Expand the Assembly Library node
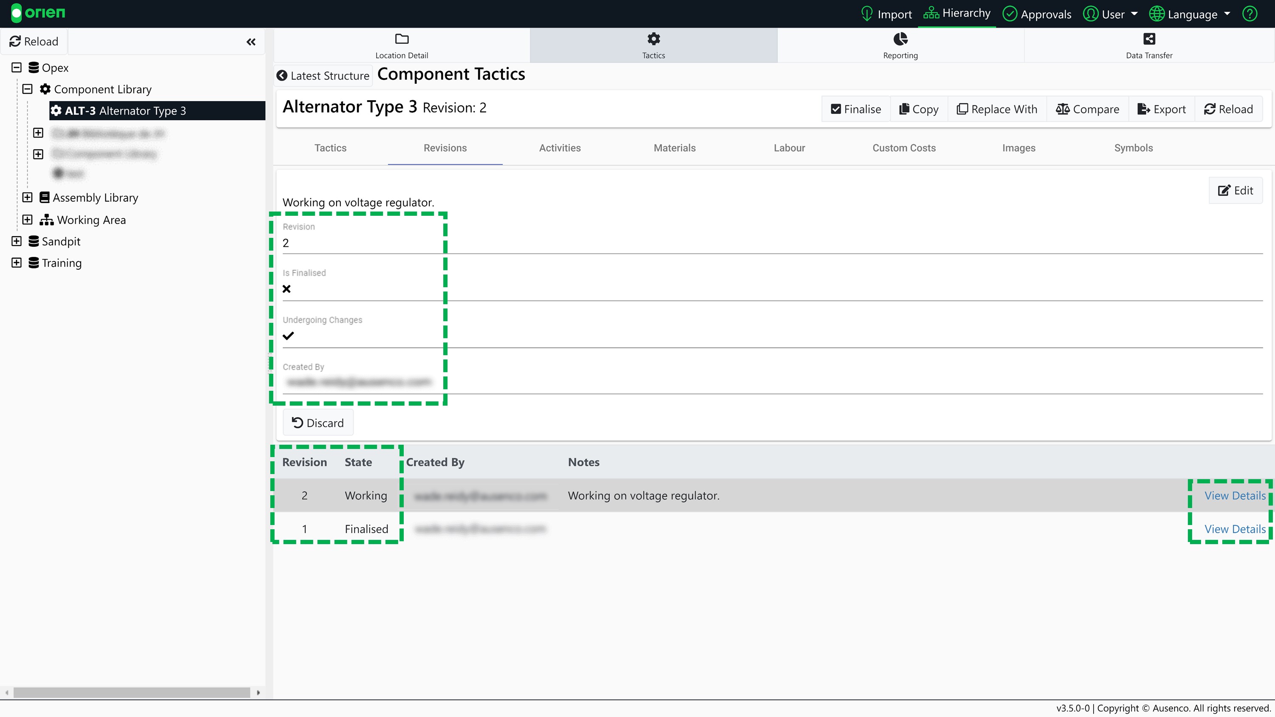Image resolution: width=1275 pixels, height=717 pixels. tap(27, 198)
